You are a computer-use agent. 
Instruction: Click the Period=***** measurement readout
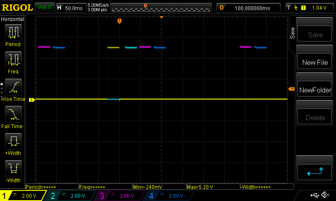click(52, 187)
